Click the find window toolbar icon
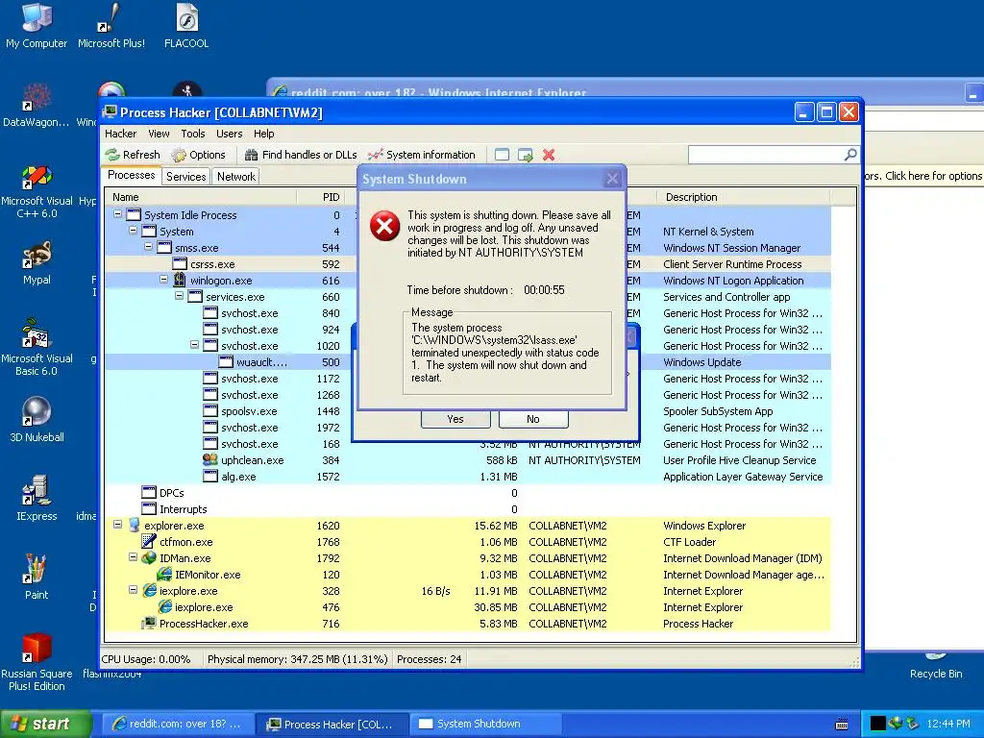The image size is (984, 738). pos(502,155)
